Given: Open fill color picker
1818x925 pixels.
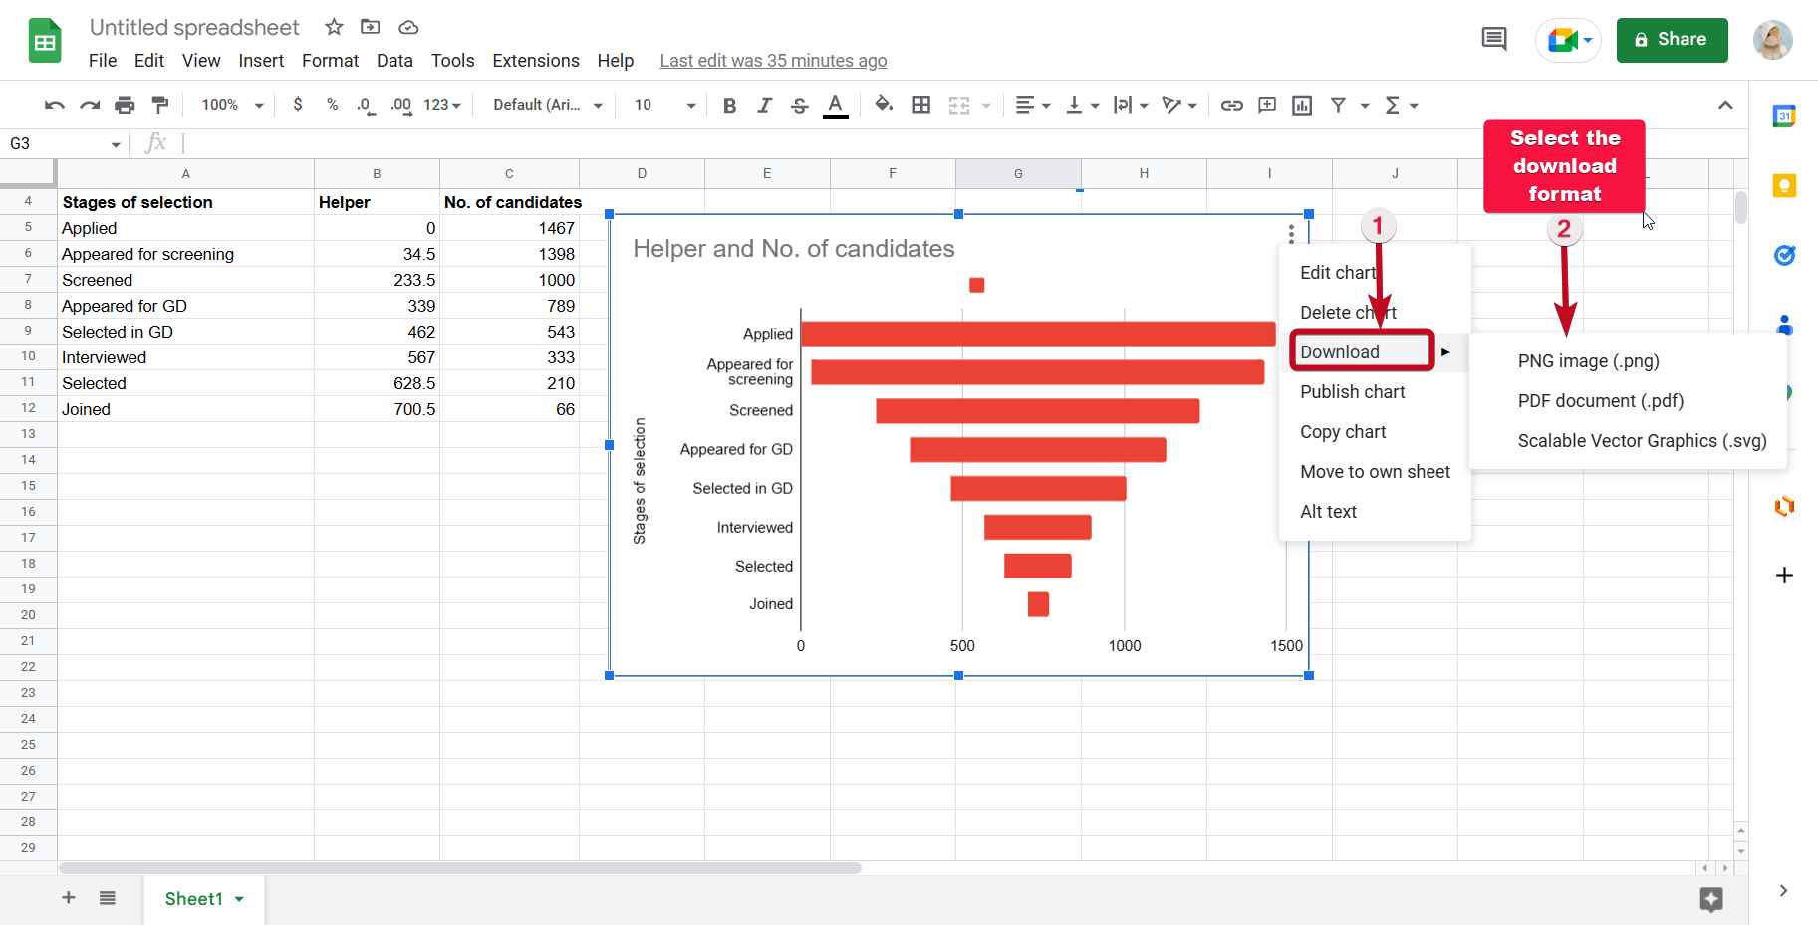Looking at the screenshot, I should pos(883,104).
